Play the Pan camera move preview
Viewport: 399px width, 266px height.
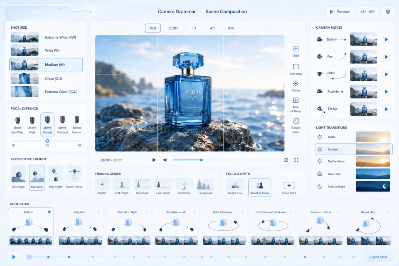pyautogui.click(x=386, y=57)
